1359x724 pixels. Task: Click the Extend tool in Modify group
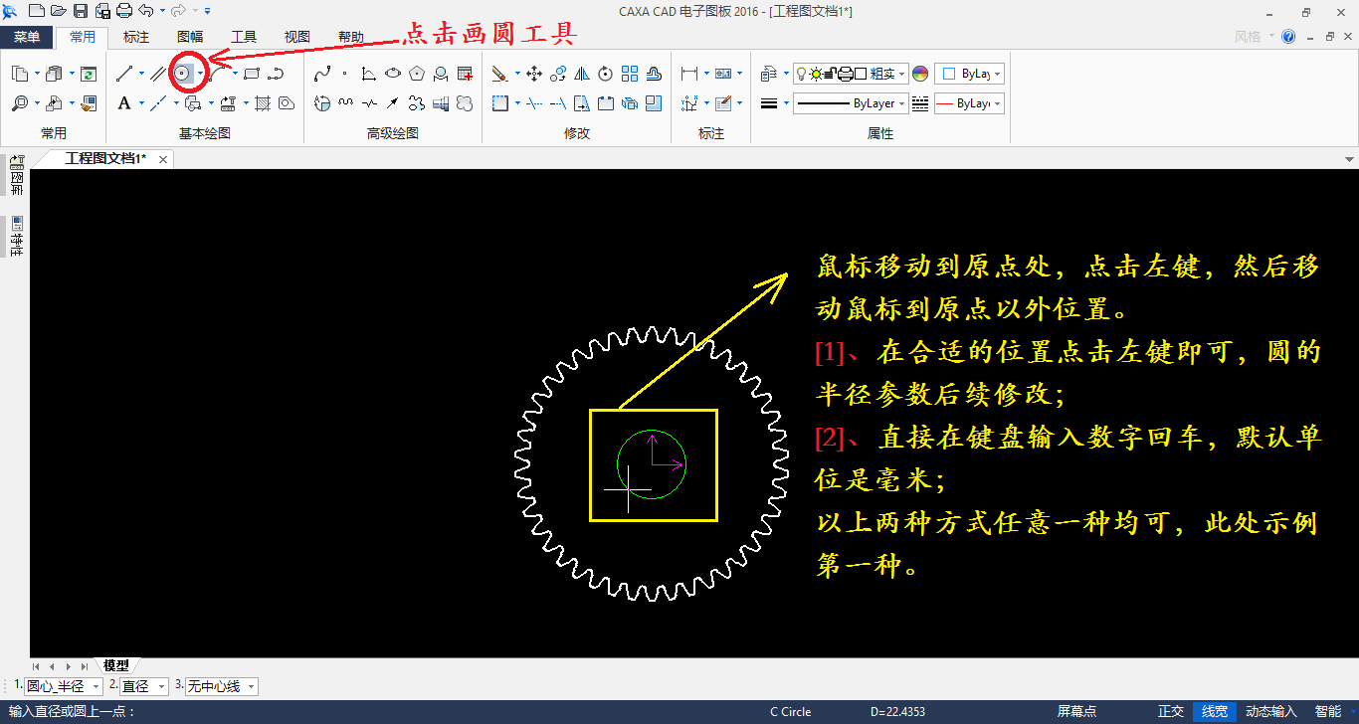[x=558, y=103]
